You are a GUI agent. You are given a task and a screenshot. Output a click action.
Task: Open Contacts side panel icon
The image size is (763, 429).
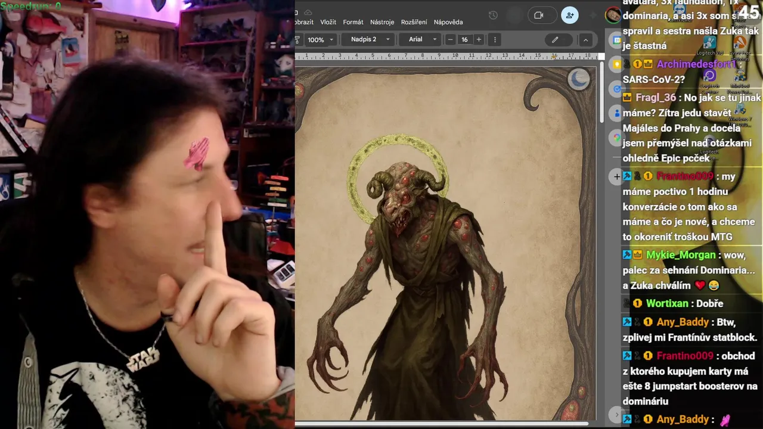pyautogui.click(x=616, y=113)
